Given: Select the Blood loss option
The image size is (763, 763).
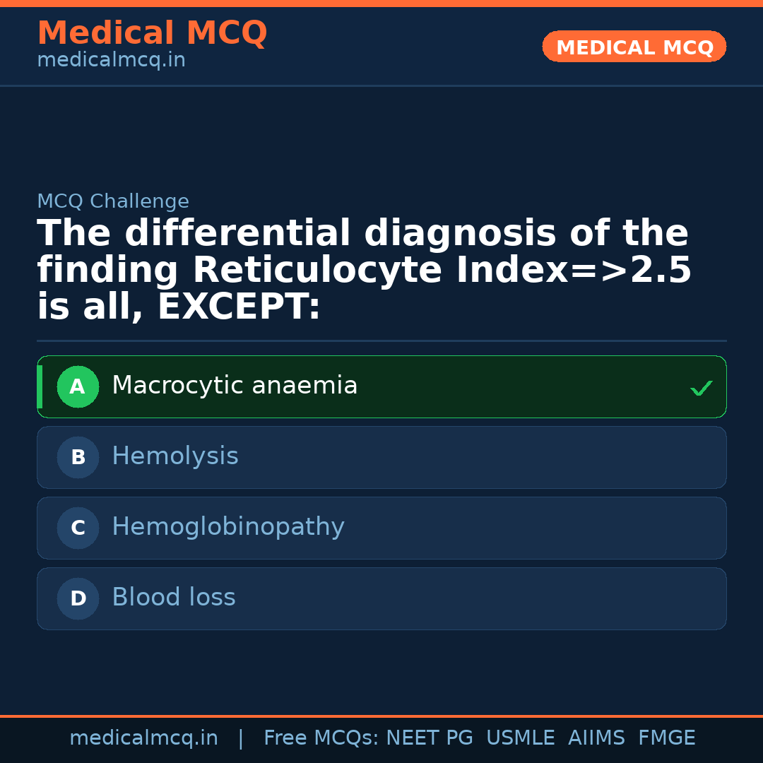Looking at the screenshot, I should click(174, 598).
